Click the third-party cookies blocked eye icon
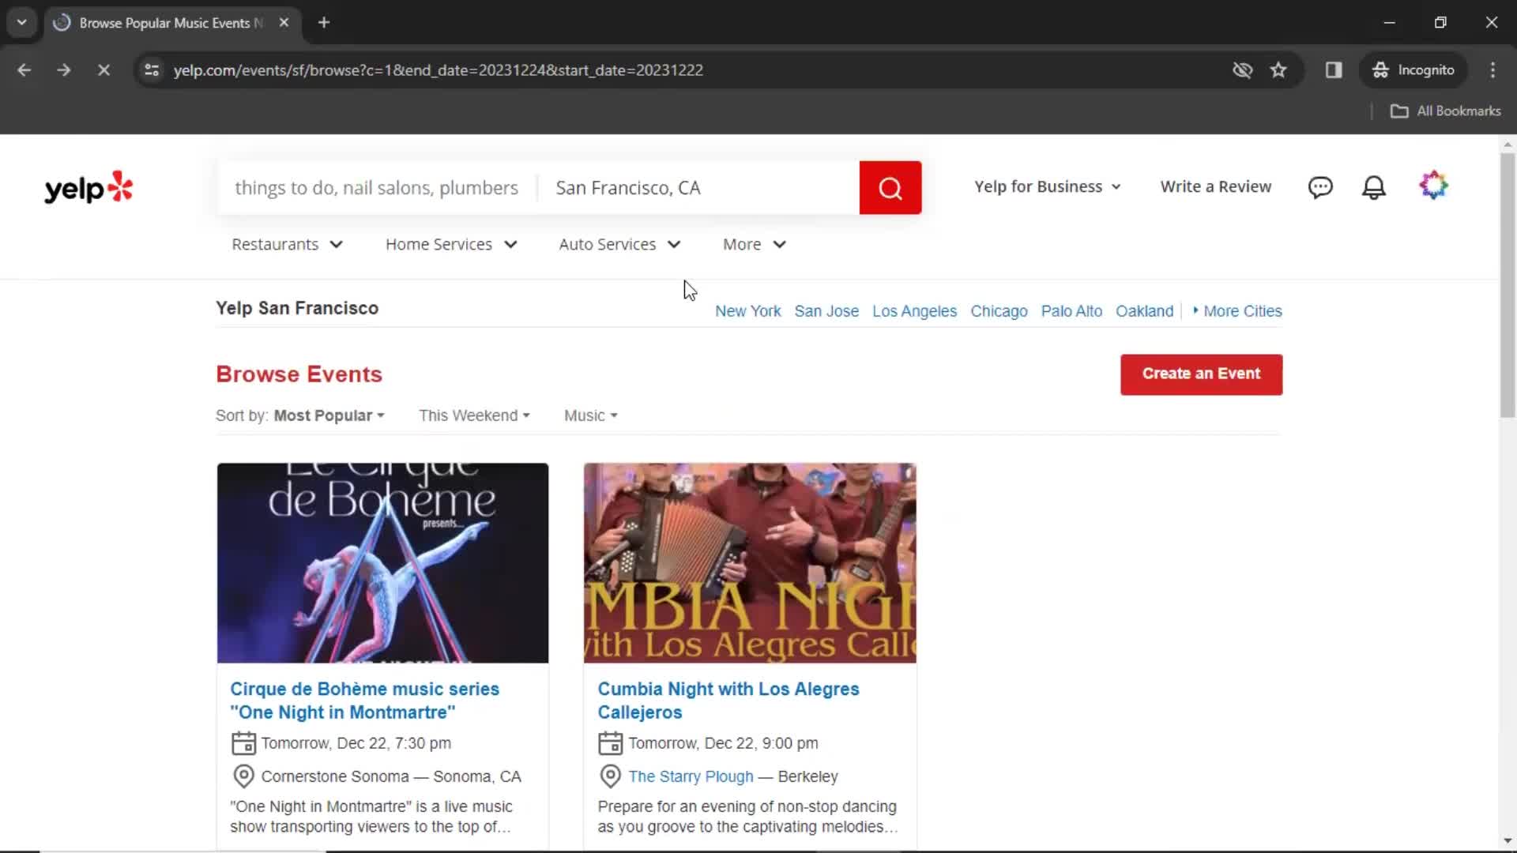 [x=1242, y=70]
